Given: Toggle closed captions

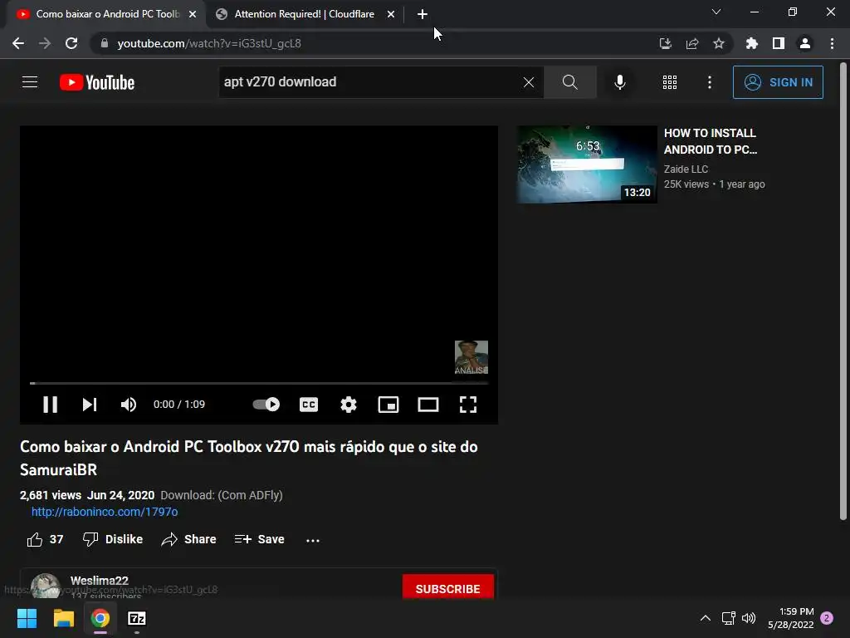Looking at the screenshot, I should 309,405.
